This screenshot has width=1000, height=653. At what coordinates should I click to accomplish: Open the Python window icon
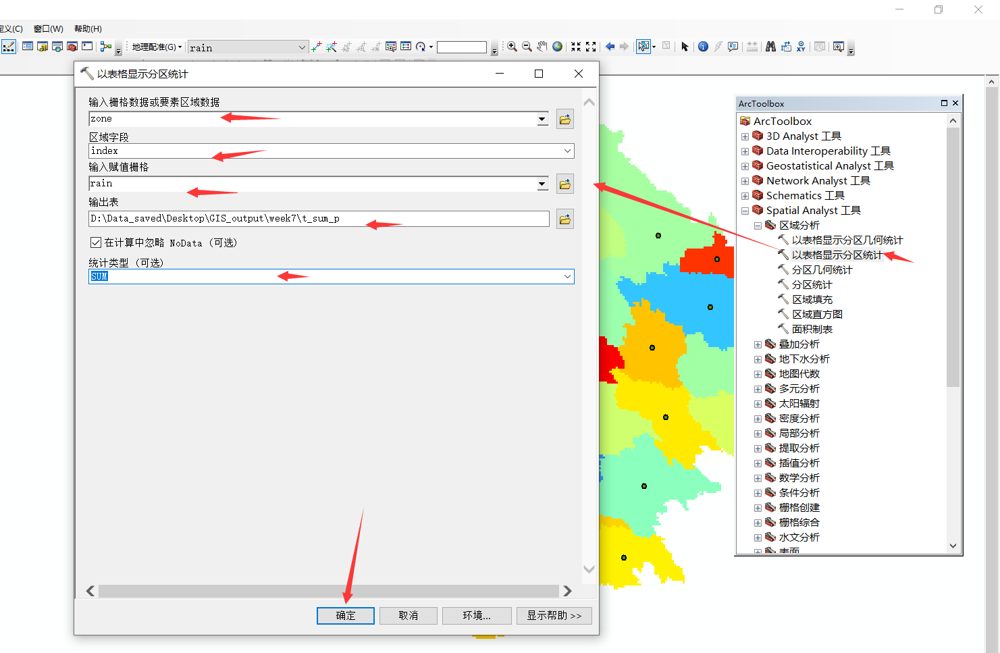coord(87,47)
